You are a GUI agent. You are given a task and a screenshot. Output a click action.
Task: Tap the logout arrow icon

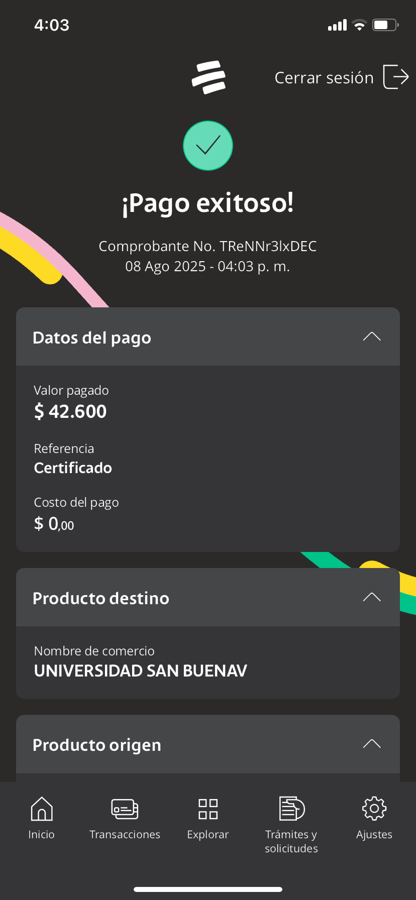pyautogui.click(x=396, y=77)
